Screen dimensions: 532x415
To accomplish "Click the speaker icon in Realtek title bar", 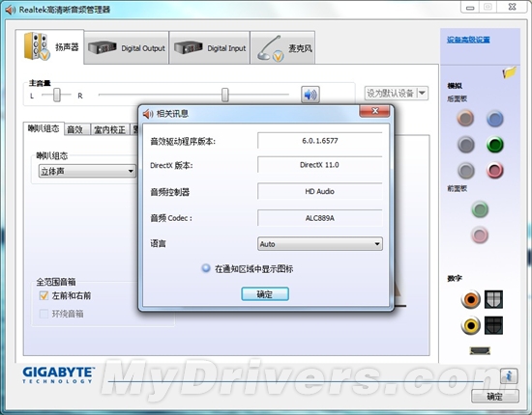I will pos(11,10).
